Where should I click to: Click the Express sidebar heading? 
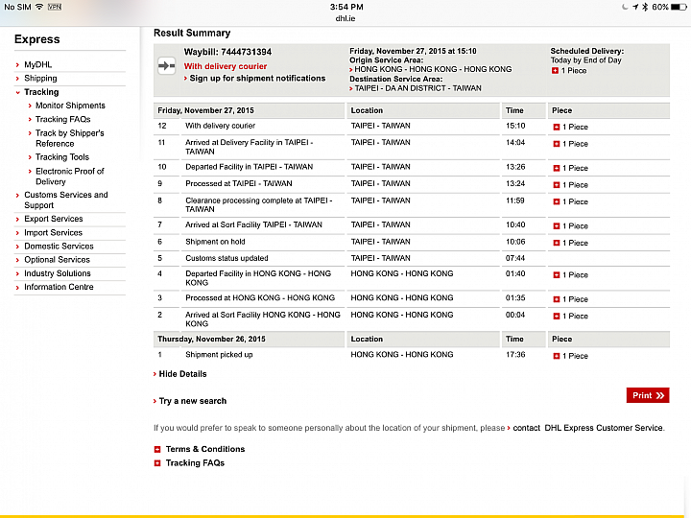click(37, 39)
